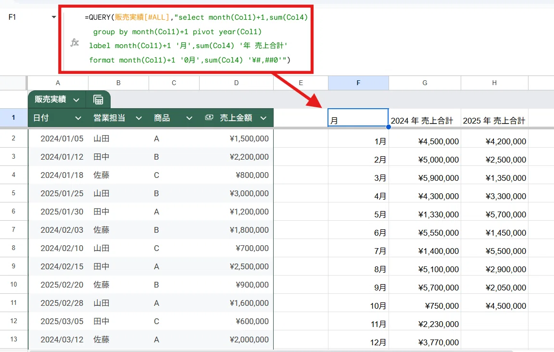The height and width of the screenshot is (352, 554).
Task: Select column H header
Action: pyautogui.click(x=494, y=83)
